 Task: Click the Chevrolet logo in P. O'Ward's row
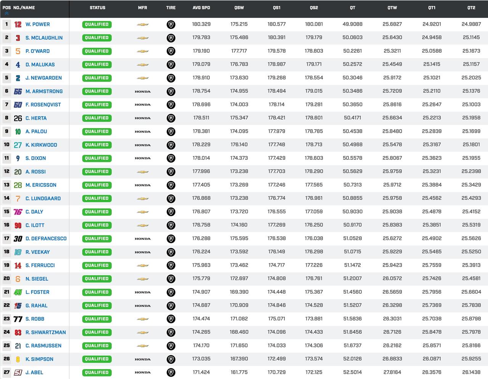click(x=143, y=51)
